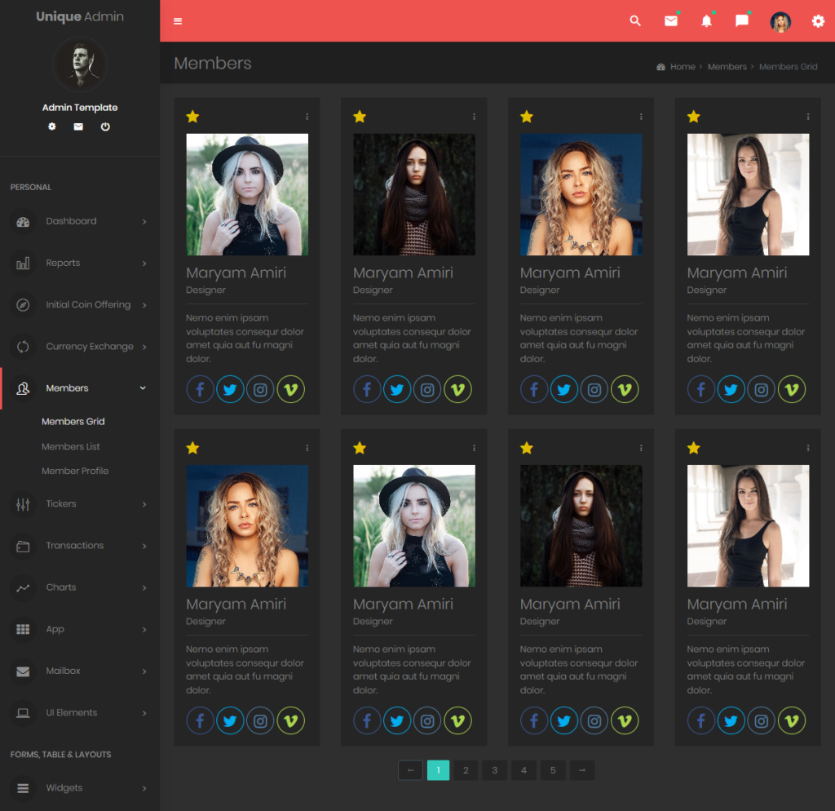Image resolution: width=835 pixels, height=811 pixels.
Task: Click the Home breadcrumb link
Action: 683,67
